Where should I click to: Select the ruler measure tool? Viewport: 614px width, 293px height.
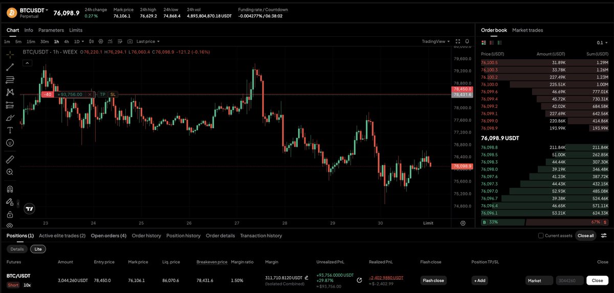(x=10, y=159)
